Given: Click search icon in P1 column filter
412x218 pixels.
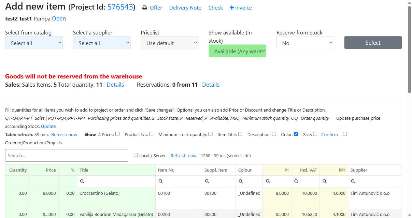Looking at the screenshot, I should (x=268, y=181).
